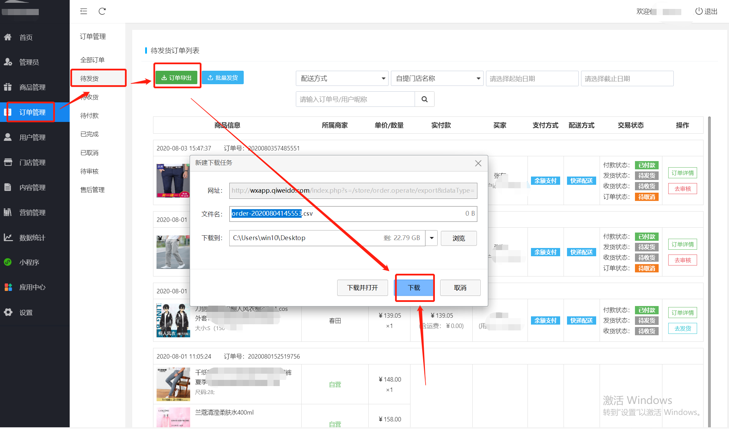Click the settings gear icon
The width and height of the screenshot is (729, 429).
8,312
